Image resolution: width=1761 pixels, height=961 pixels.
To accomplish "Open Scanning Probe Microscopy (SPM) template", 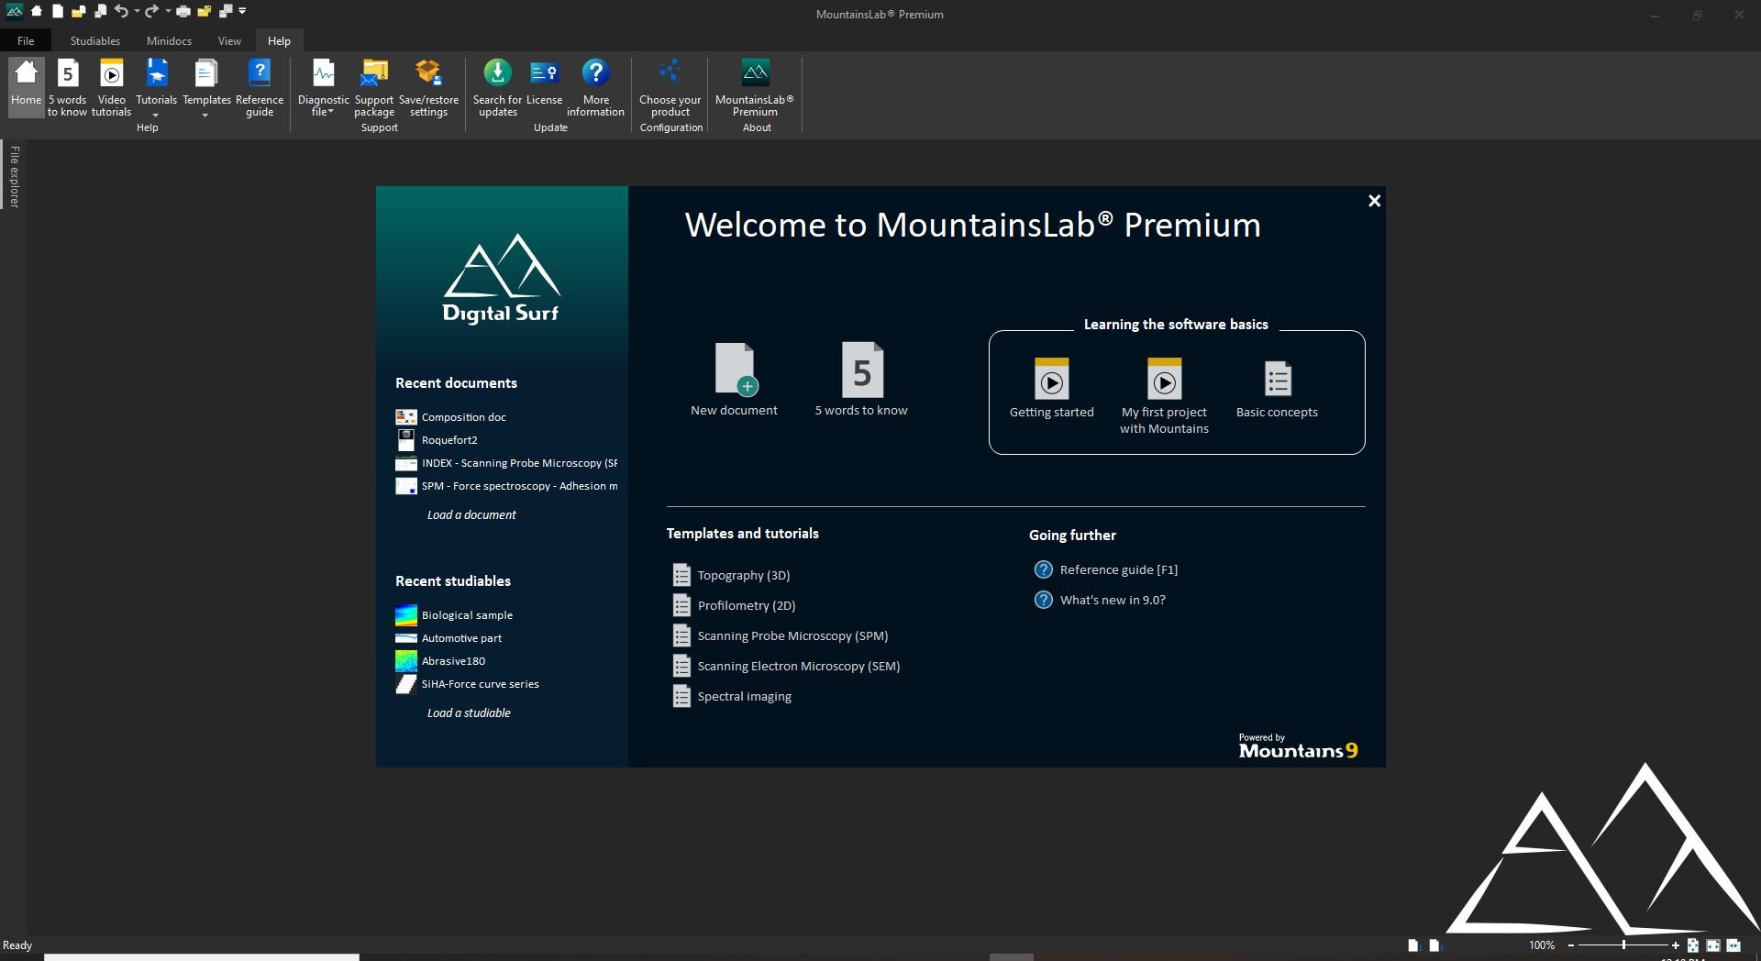I will (781, 636).
